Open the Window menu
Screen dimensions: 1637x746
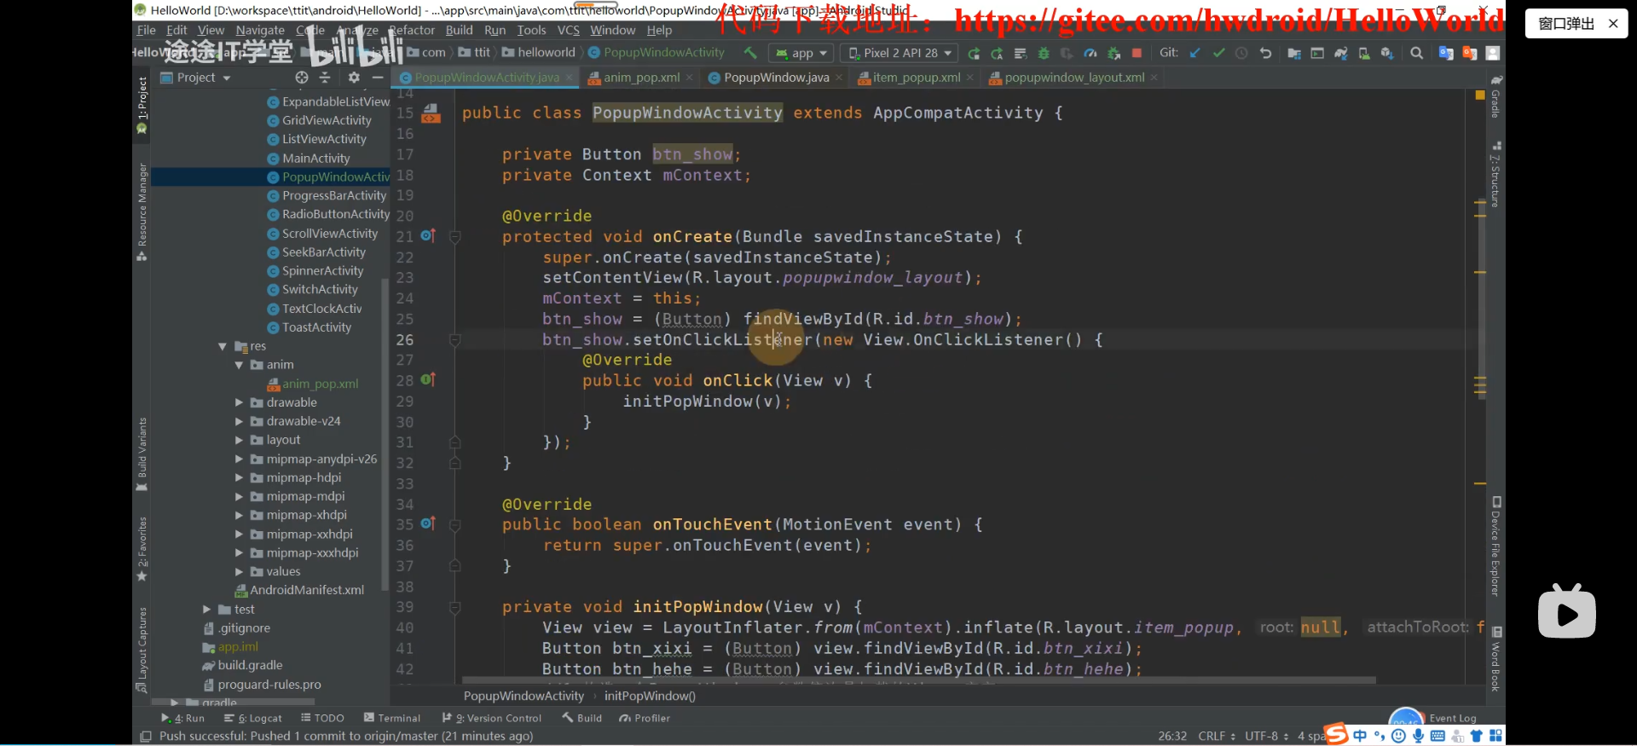click(613, 30)
